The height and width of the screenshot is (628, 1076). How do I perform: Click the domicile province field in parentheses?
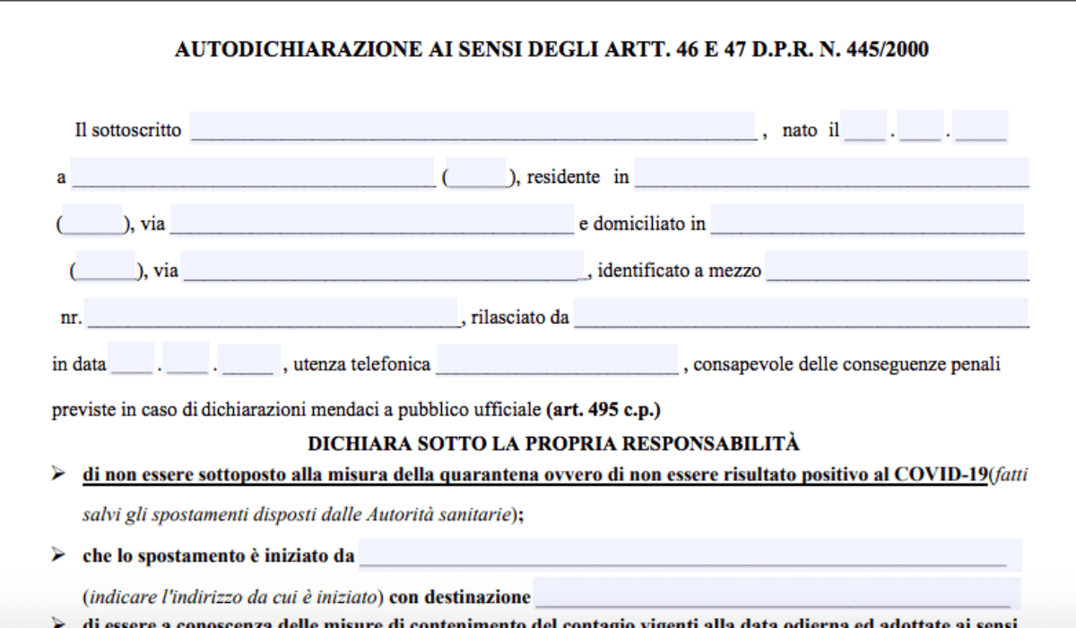[106, 267]
